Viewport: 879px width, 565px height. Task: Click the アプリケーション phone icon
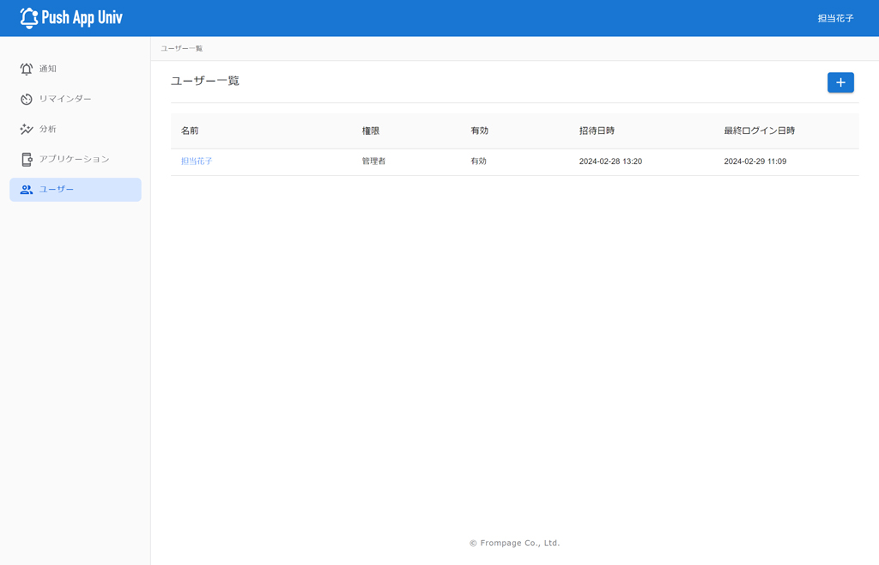27,160
